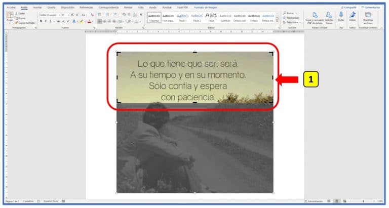Switch to the Diseño tab
This screenshot has width=389, height=208.
[51, 8]
